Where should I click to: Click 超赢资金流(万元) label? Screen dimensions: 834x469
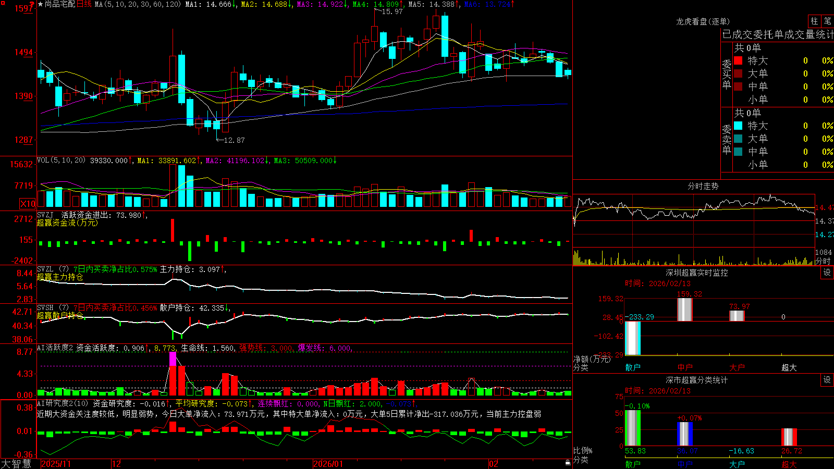point(67,223)
